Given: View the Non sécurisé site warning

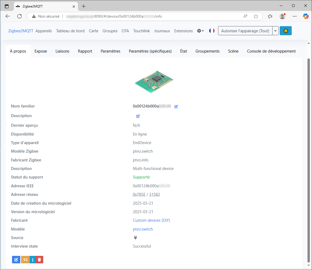Looking at the screenshot, I should (x=46, y=16).
